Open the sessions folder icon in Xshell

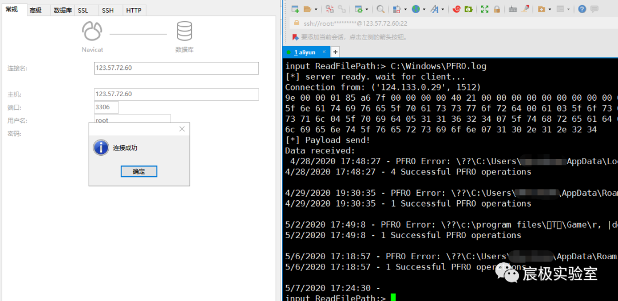pyautogui.click(x=307, y=9)
